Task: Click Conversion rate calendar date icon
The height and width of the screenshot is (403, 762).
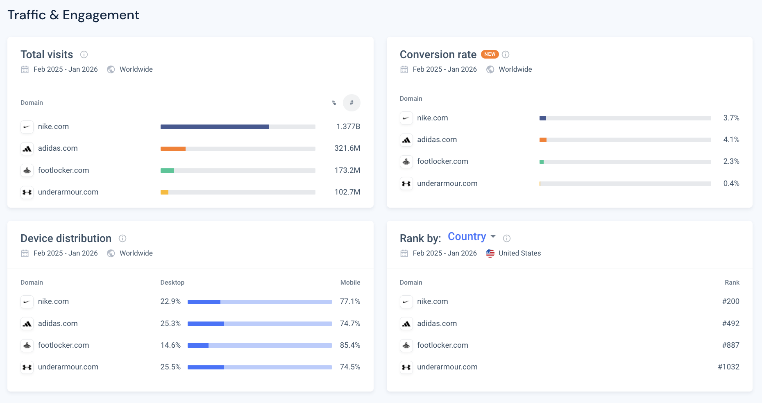Action: point(404,70)
